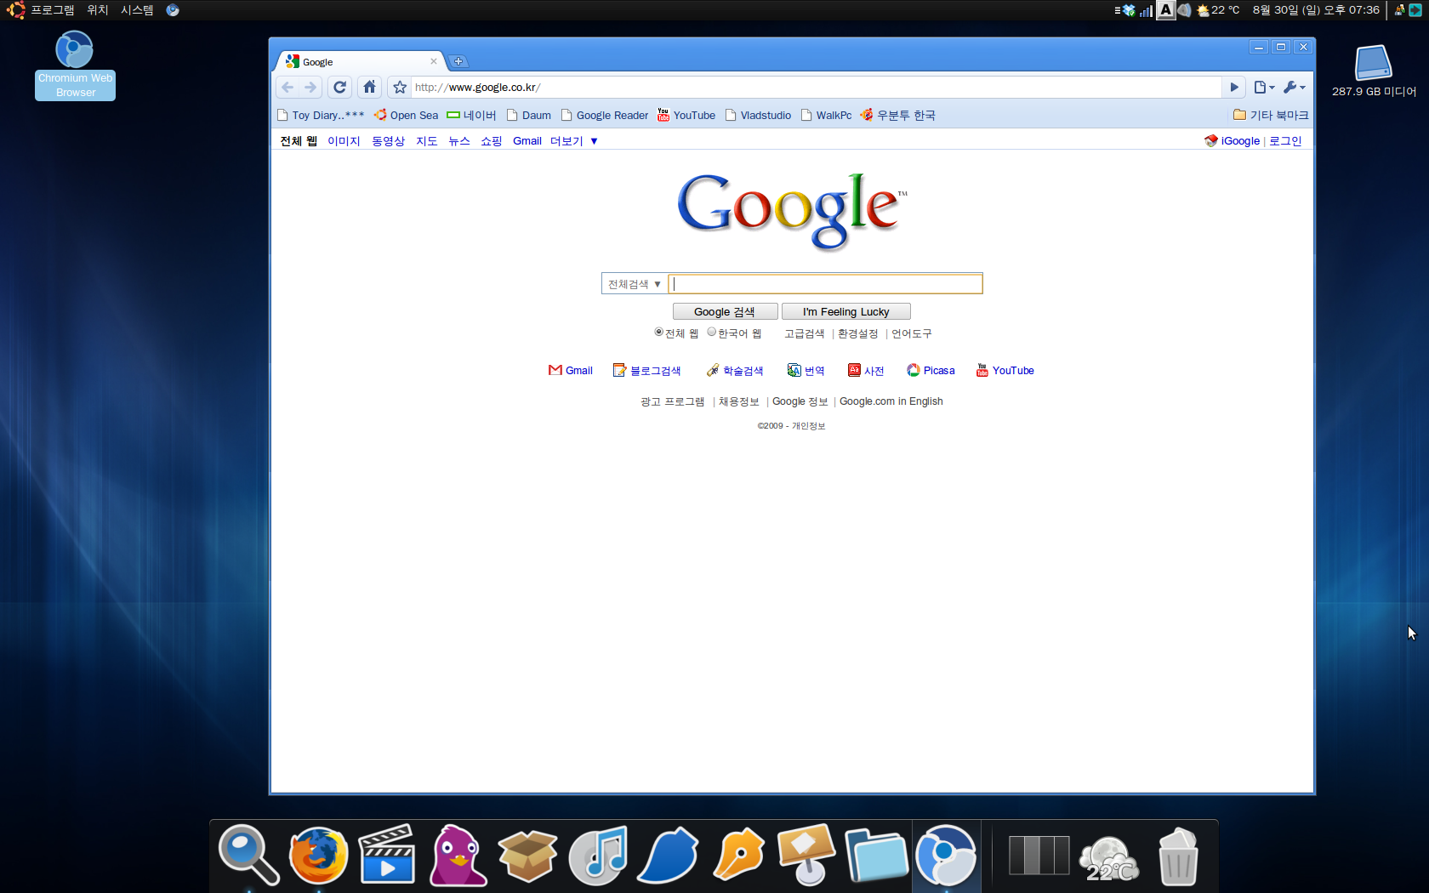Open the wrench settings menu
Image resolution: width=1429 pixels, height=893 pixels.
click(1294, 87)
